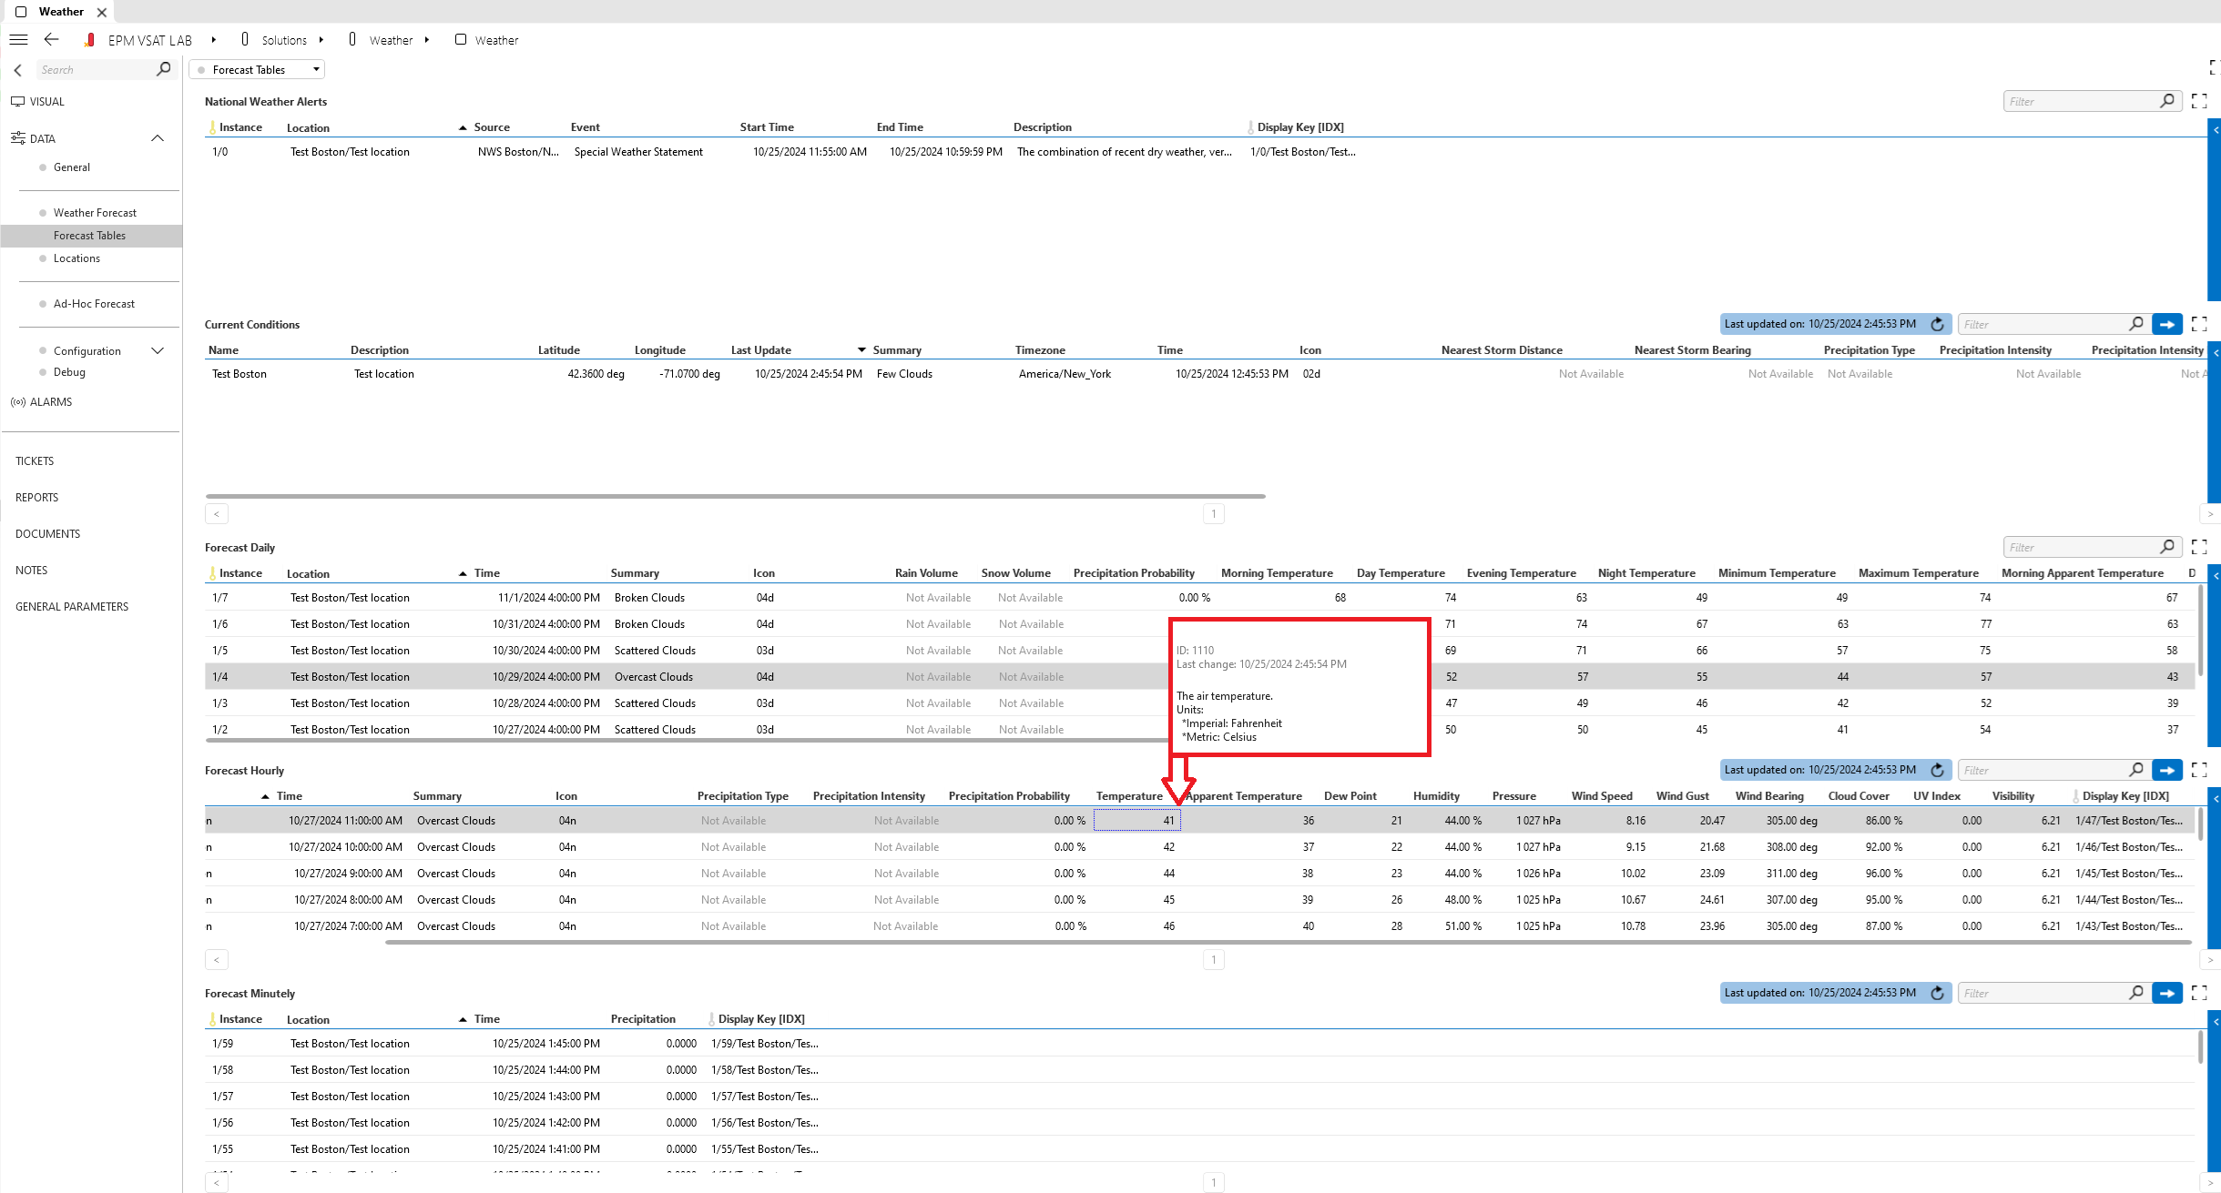Select the VISUAL section in the sidebar
Image resolution: width=2221 pixels, height=1193 pixels.
47,102
